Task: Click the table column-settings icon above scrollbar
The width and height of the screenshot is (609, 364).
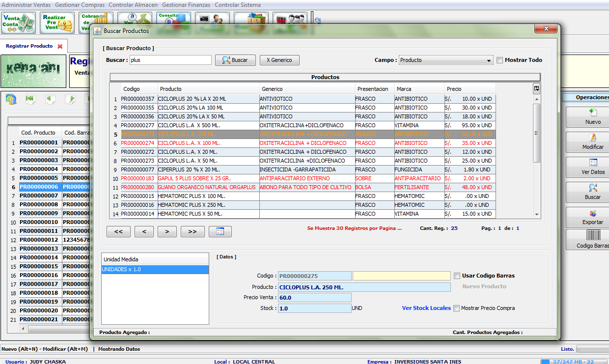Action: pos(537,88)
